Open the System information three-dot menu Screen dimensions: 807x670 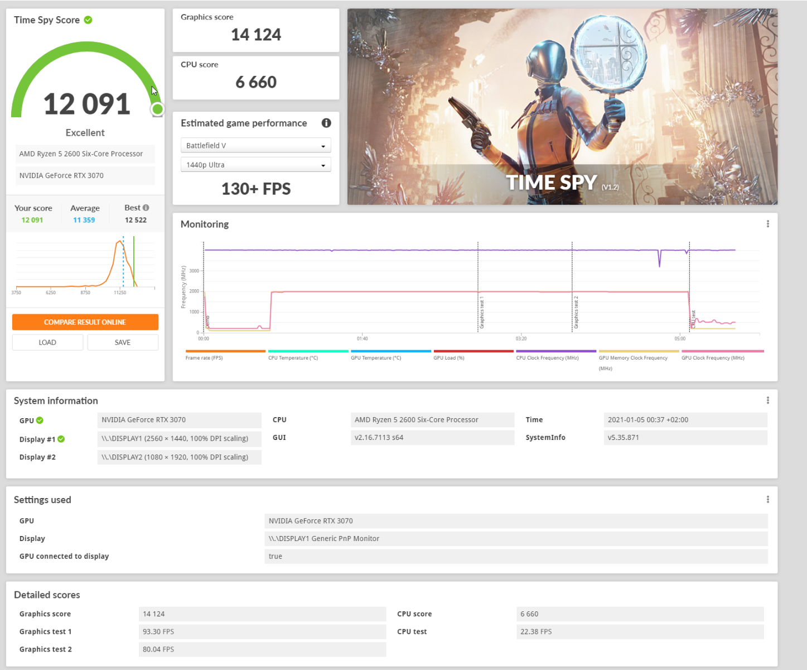click(768, 400)
